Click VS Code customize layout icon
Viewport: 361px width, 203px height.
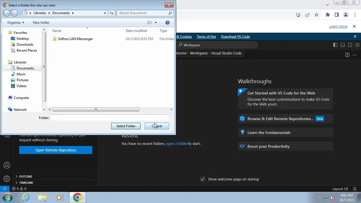pos(357,45)
